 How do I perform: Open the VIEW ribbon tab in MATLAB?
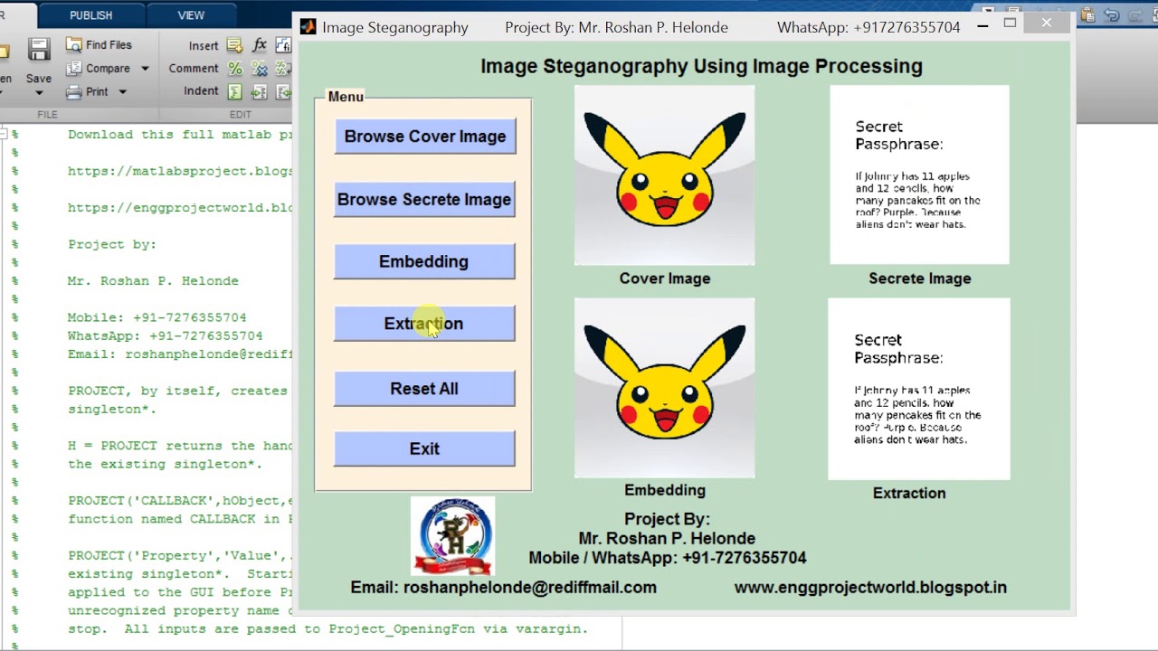click(x=191, y=15)
